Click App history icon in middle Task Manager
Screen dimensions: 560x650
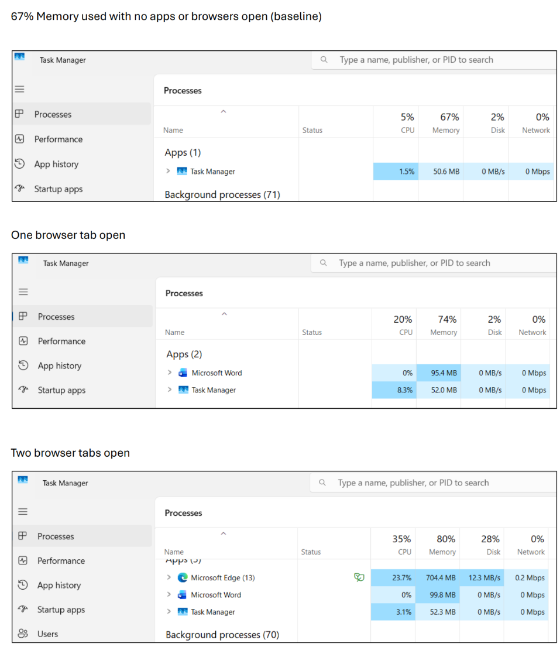(23, 365)
